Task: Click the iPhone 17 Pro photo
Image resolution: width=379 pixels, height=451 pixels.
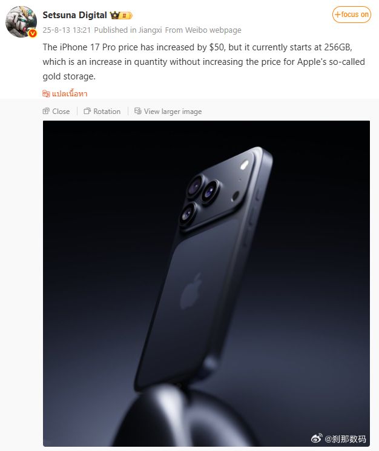Action: (x=206, y=283)
